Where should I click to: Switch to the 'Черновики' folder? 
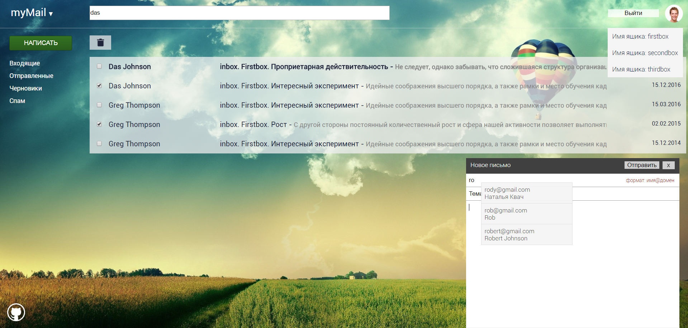(25, 88)
